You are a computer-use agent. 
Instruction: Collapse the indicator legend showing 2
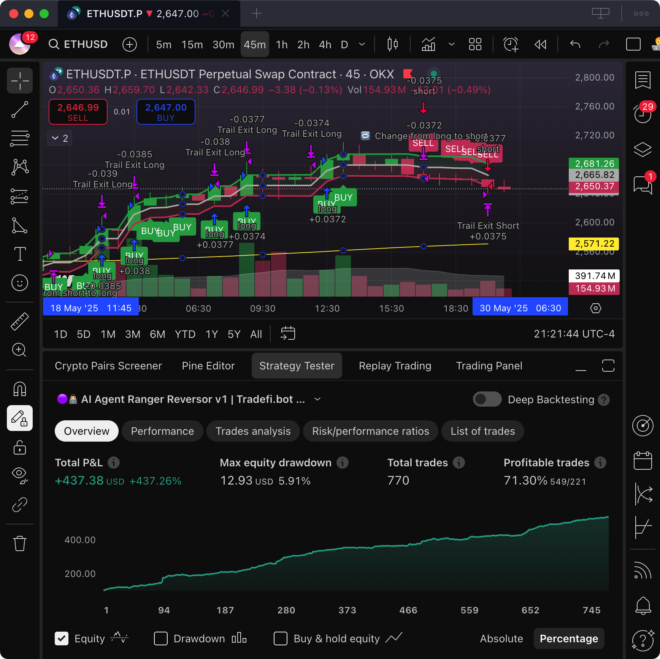coord(56,138)
